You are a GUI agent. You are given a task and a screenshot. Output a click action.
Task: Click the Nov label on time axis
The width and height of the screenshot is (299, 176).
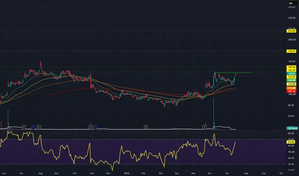[92, 173]
